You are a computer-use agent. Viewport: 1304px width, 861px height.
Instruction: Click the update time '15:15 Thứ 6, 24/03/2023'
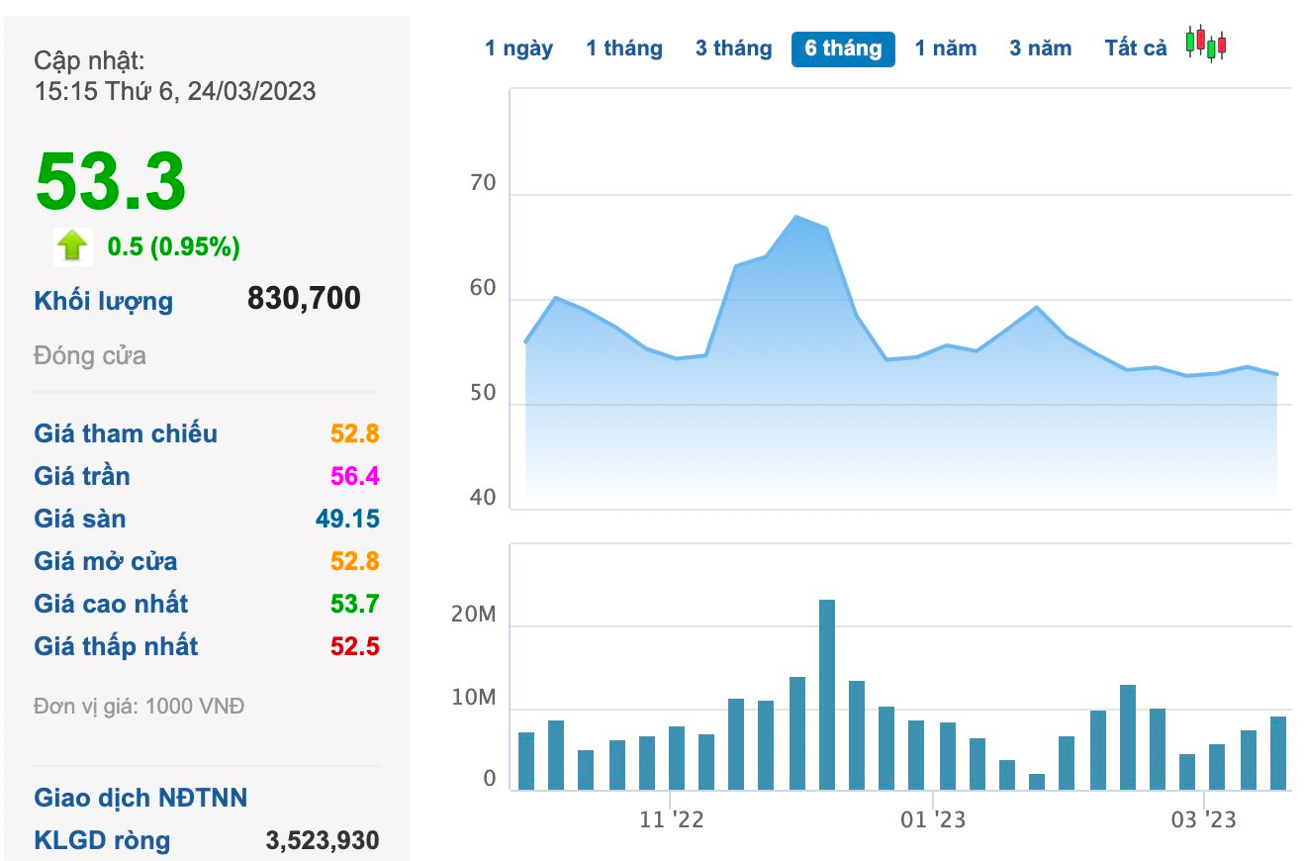click(x=175, y=91)
